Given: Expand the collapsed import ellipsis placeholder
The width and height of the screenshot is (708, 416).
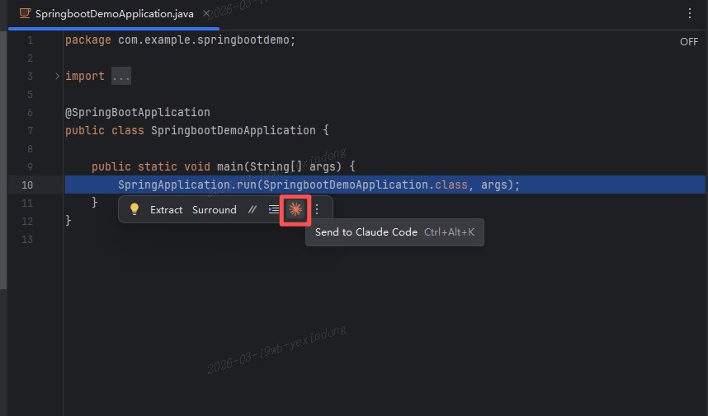Looking at the screenshot, I should (x=121, y=76).
